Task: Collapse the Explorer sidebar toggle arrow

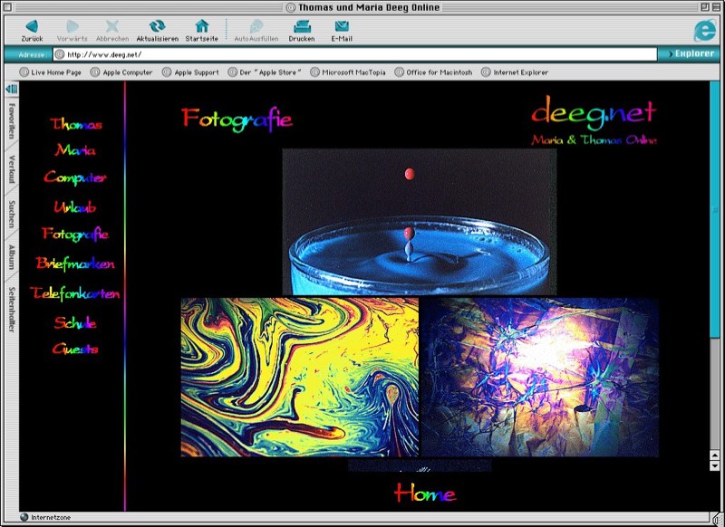Action: pyautogui.click(x=12, y=89)
